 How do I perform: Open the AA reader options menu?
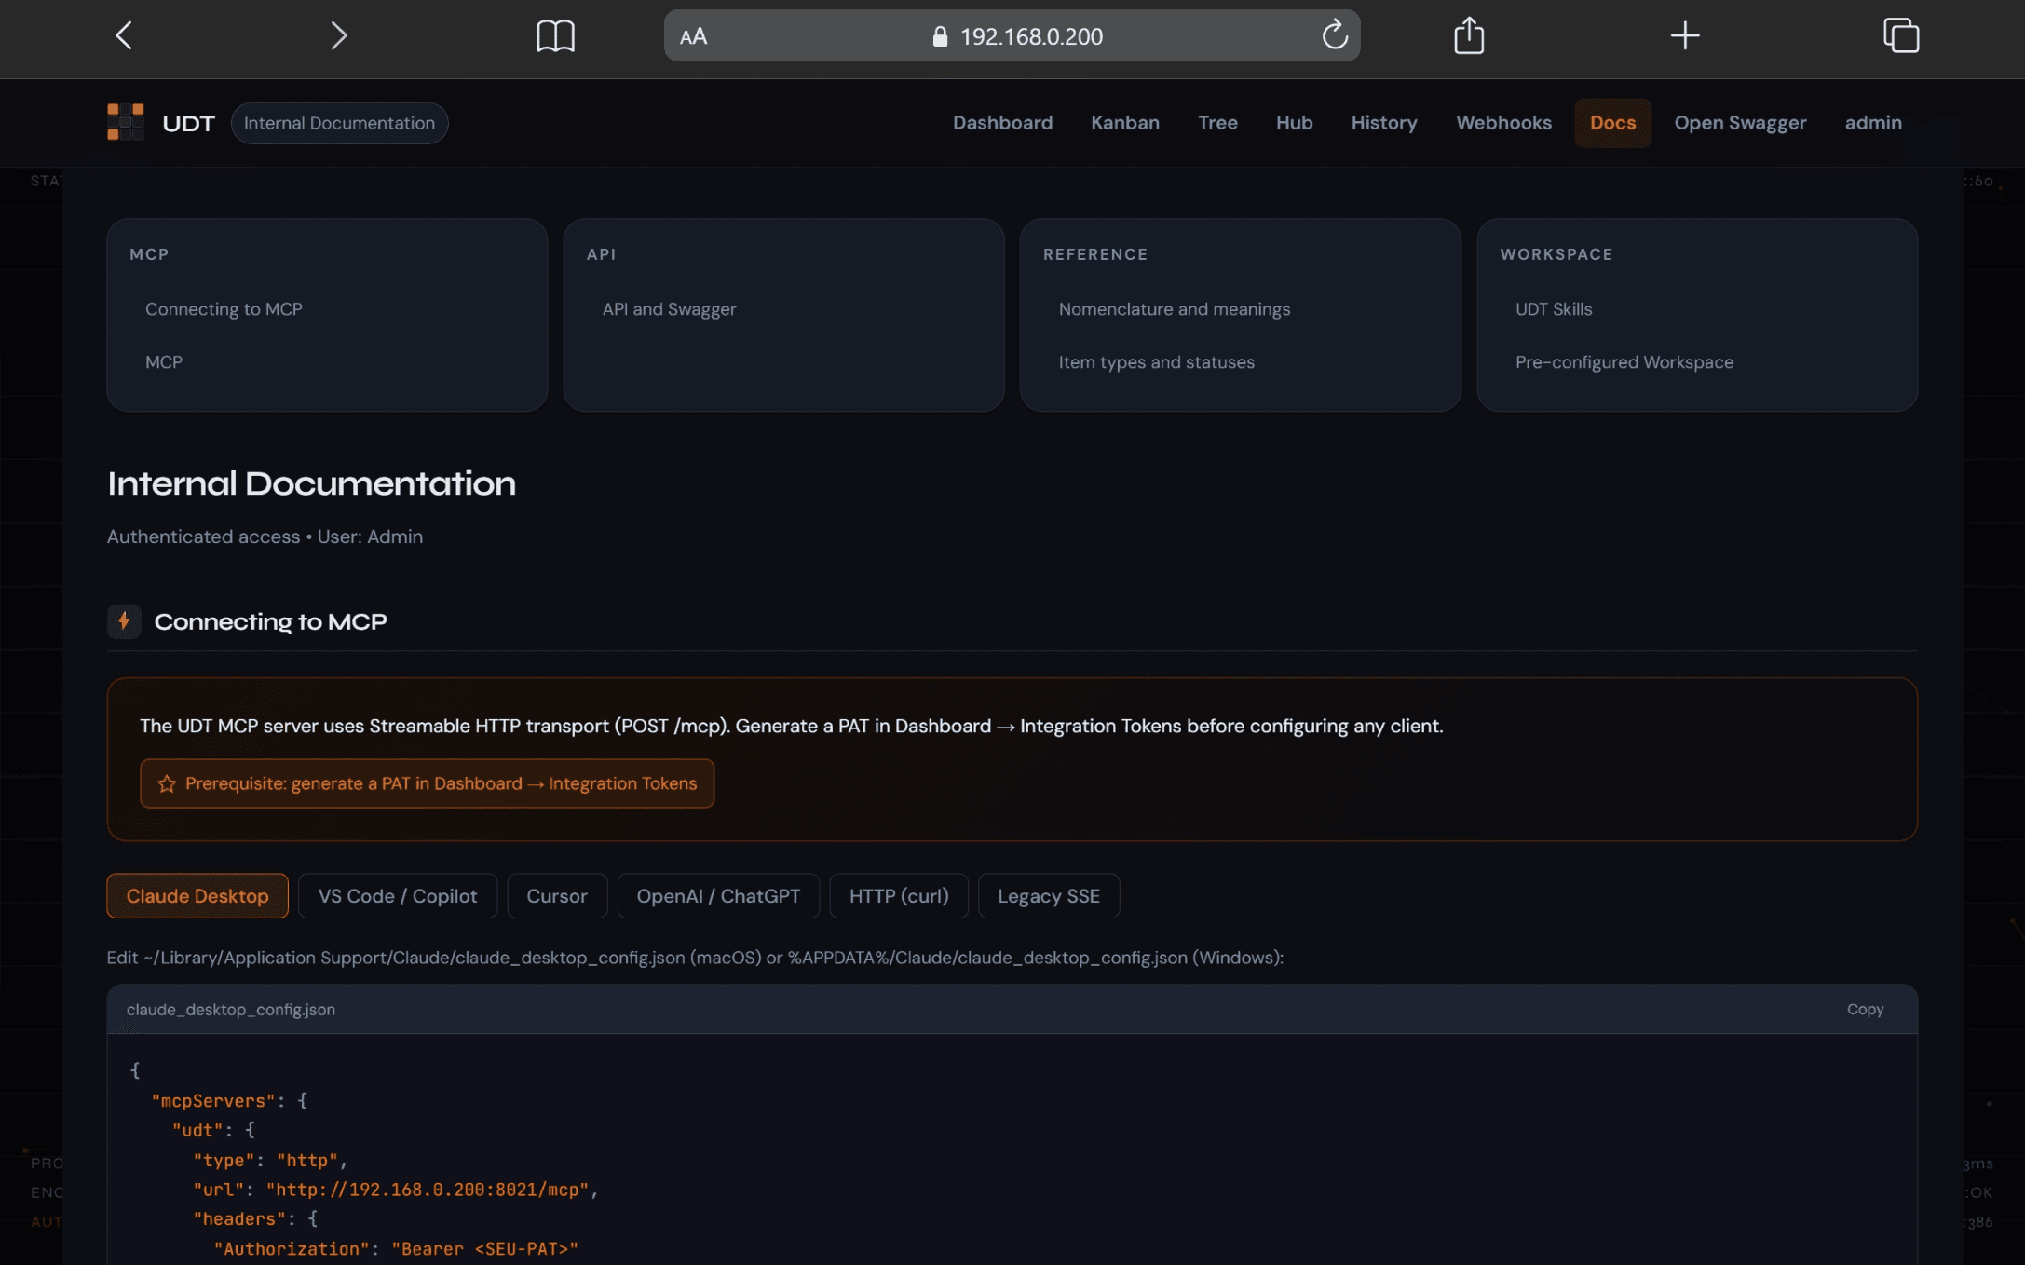pos(693,36)
